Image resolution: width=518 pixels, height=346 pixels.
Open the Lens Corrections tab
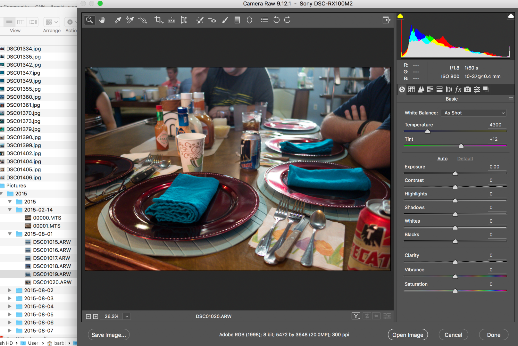449,89
